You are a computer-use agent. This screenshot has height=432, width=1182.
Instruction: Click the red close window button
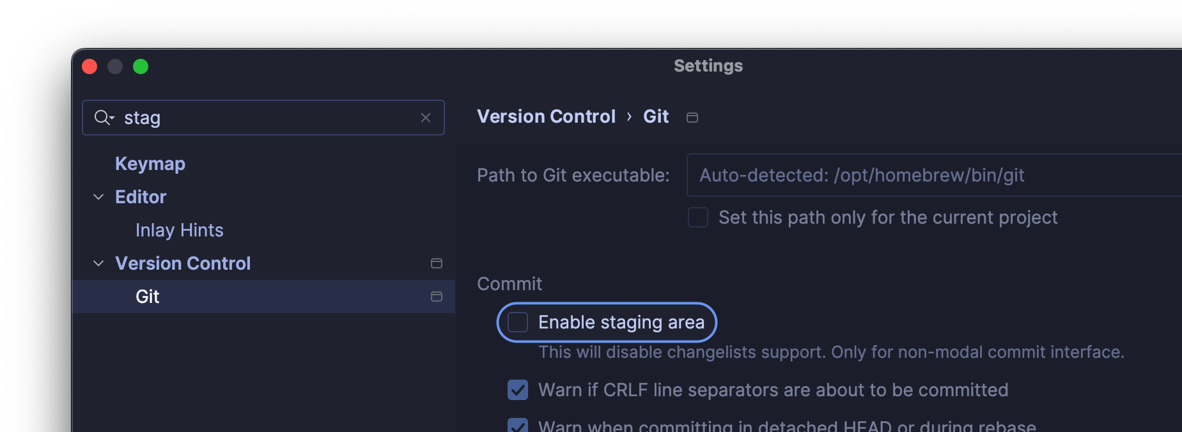tap(89, 66)
